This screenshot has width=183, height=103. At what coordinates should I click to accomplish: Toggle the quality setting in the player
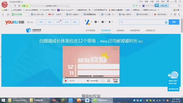pyautogui.click(x=103, y=81)
